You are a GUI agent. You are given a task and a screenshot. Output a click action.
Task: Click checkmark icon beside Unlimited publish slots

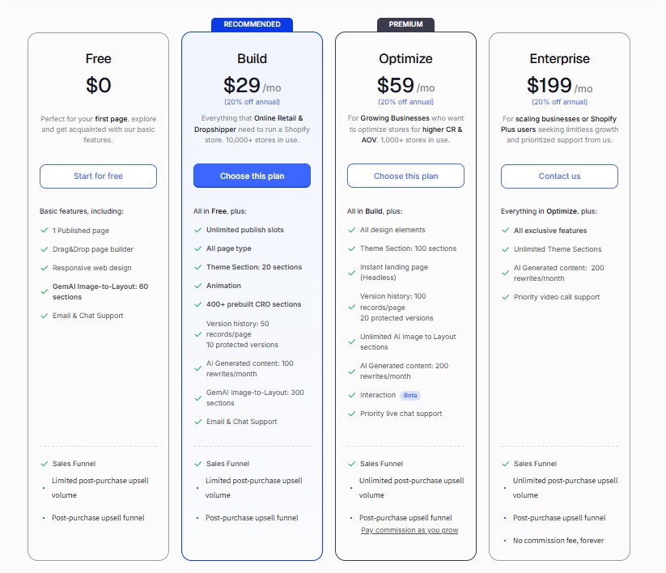pyautogui.click(x=198, y=230)
